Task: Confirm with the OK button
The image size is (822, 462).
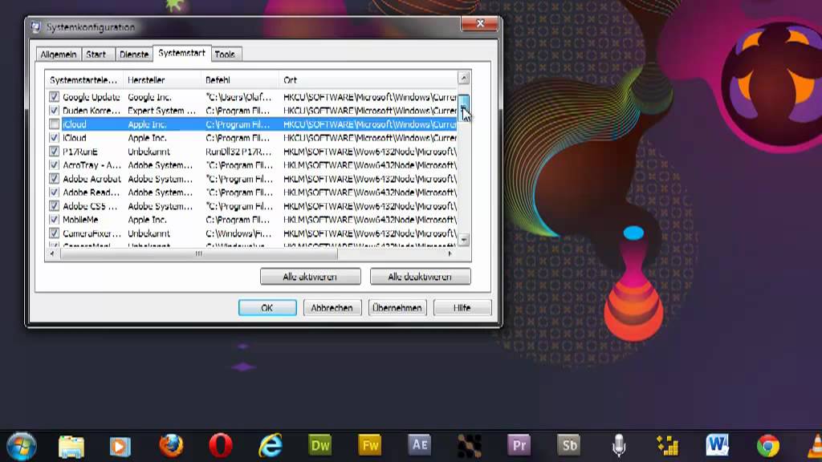Action: [267, 307]
